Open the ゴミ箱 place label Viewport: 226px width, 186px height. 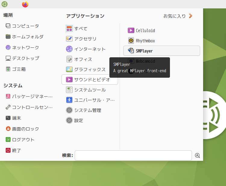[19, 69]
